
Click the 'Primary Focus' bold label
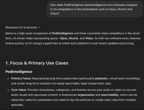click(x=21, y=78)
